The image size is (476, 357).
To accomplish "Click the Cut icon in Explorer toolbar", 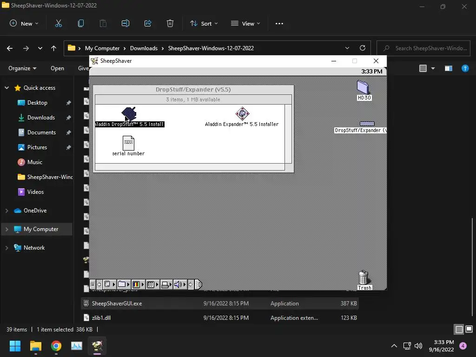I will coord(58,23).
